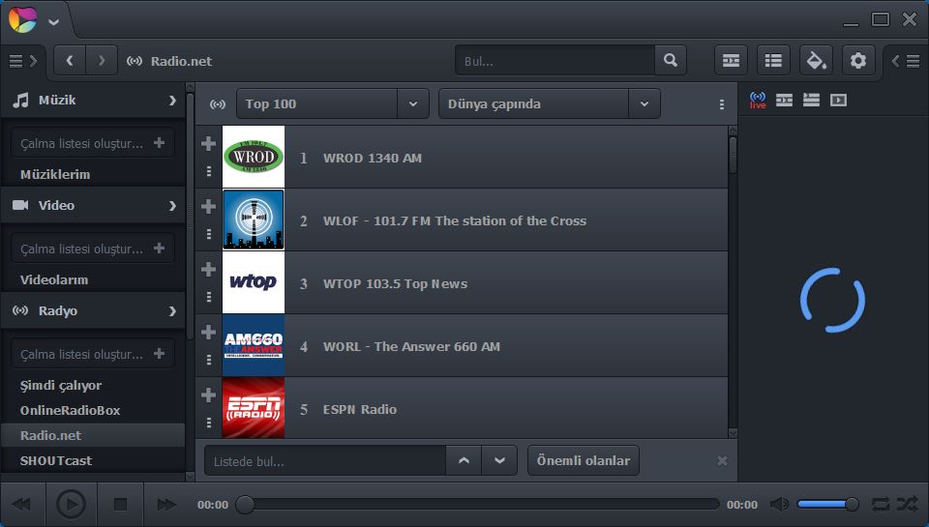Add WORL The Answer with plus icon
Image resolution: width=929 pixels, height=527 pixels.
(x=208, y=332)
